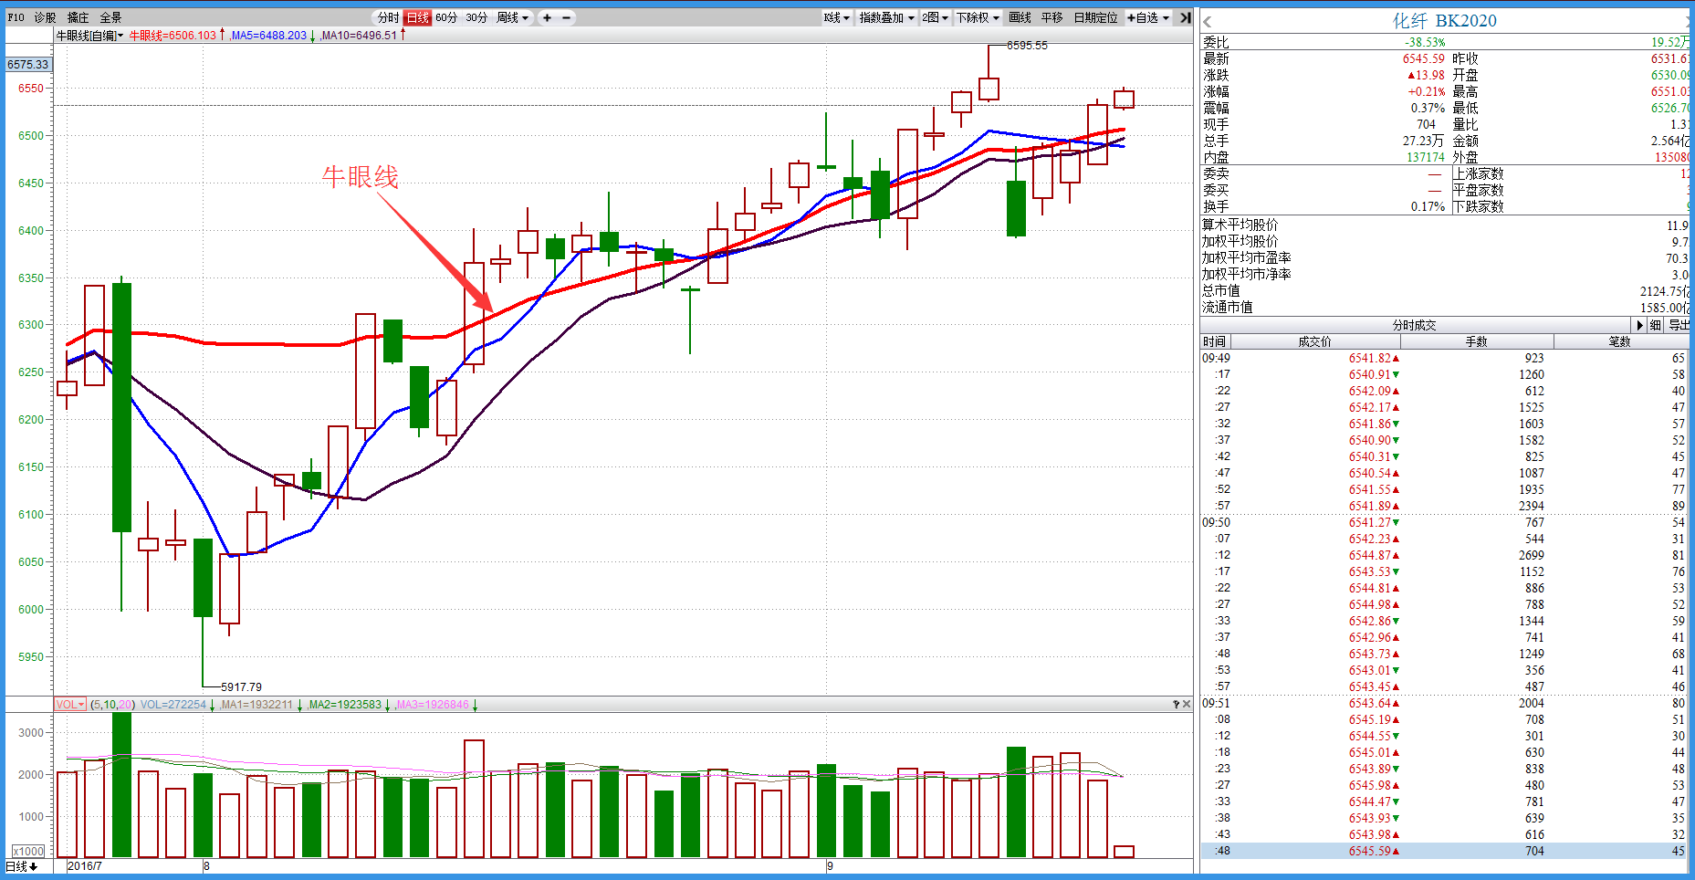Click 2016/7 date axis label
Viewport: 1695px width, 880px height.
coord(84,865)
